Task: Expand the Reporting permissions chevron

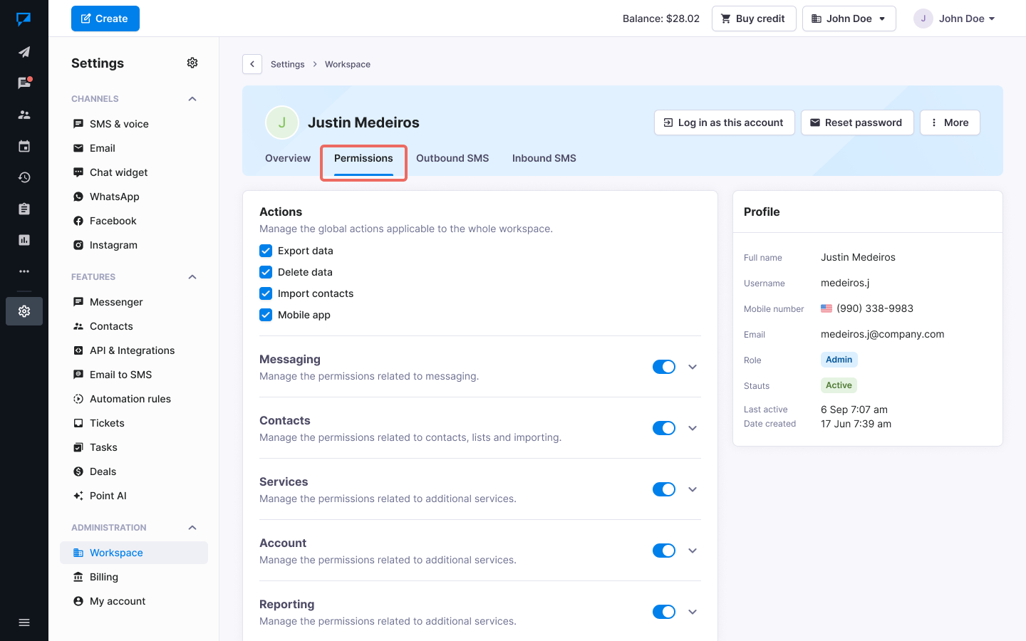Action: [692, 611]
